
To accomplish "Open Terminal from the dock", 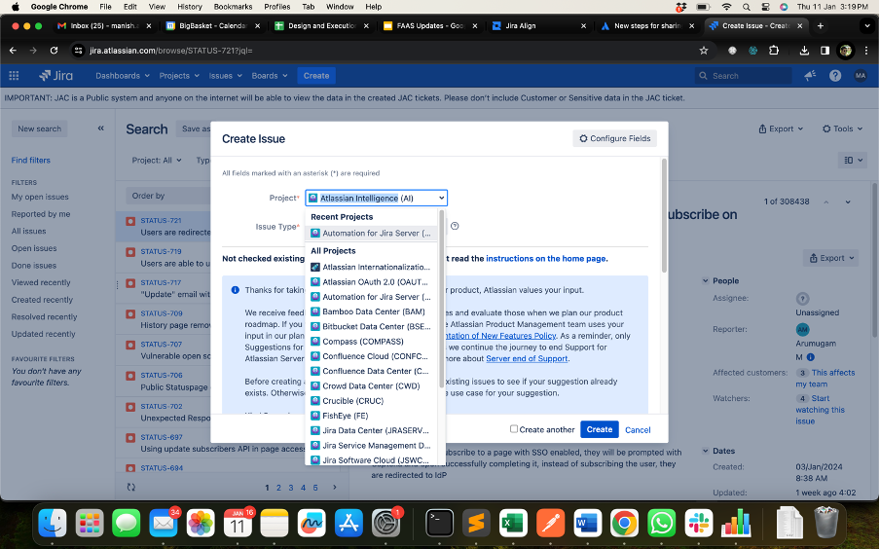I will (439, 523).
